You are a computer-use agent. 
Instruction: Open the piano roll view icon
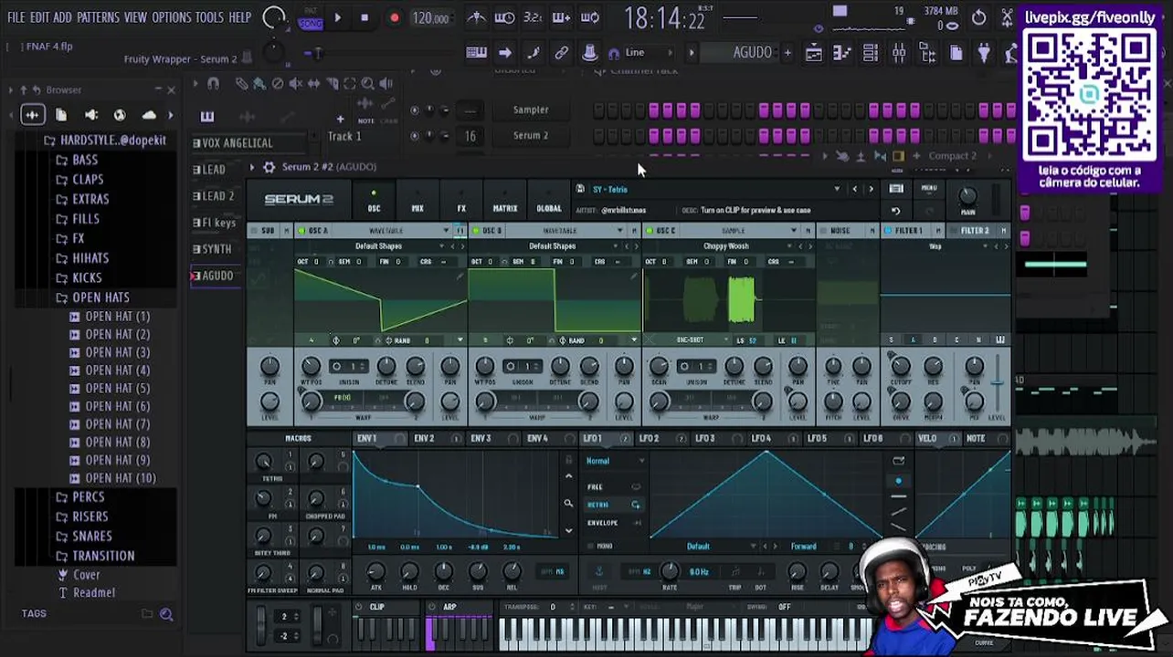tap(841, 53)
